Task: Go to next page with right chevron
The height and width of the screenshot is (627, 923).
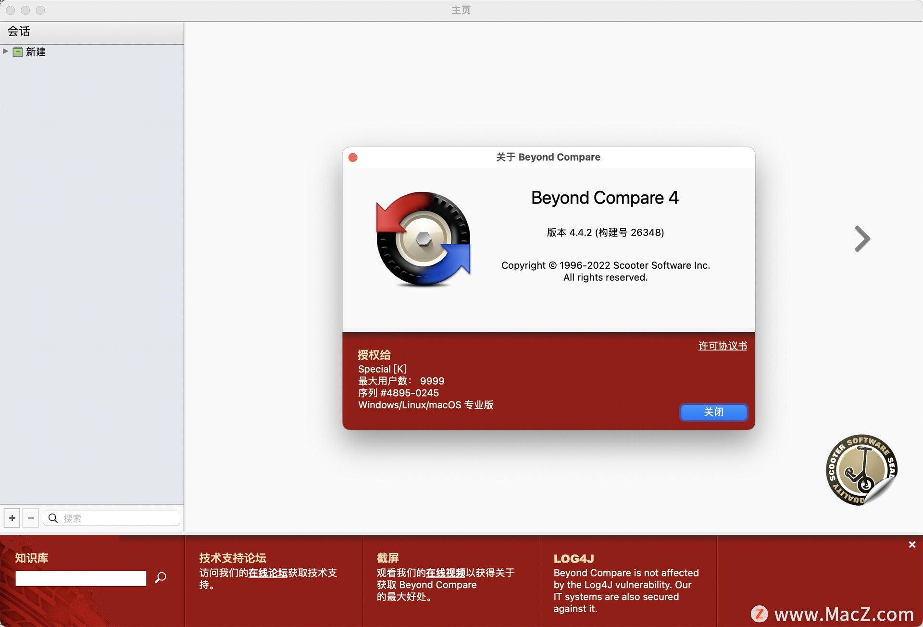Action: (x=862, y=239)
